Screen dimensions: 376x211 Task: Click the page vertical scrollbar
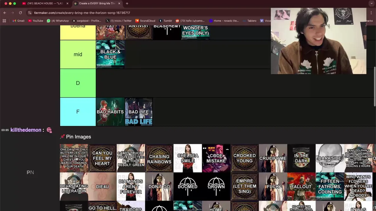coord(375,86)
